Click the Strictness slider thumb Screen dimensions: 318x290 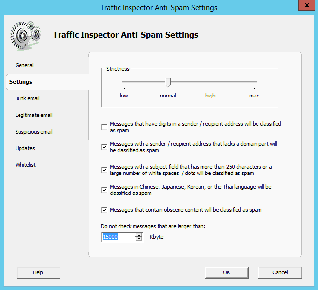tap(168, 82)
